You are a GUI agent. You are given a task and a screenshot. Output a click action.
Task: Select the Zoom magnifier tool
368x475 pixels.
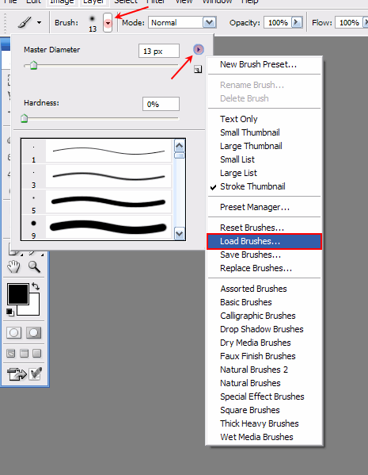[34, 267]
